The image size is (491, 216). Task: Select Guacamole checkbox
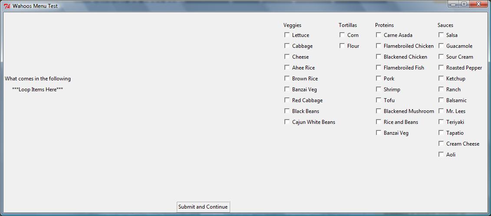point(441,46)
